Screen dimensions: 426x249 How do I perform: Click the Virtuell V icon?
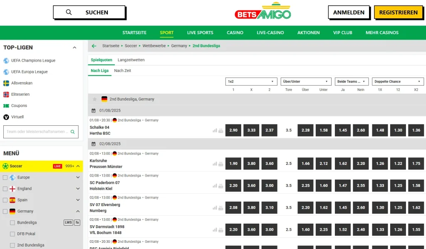[x=6, y=117]
